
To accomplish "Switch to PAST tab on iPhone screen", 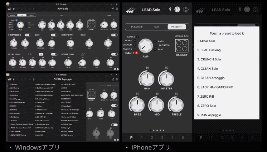I will click(x=156, y=27).
